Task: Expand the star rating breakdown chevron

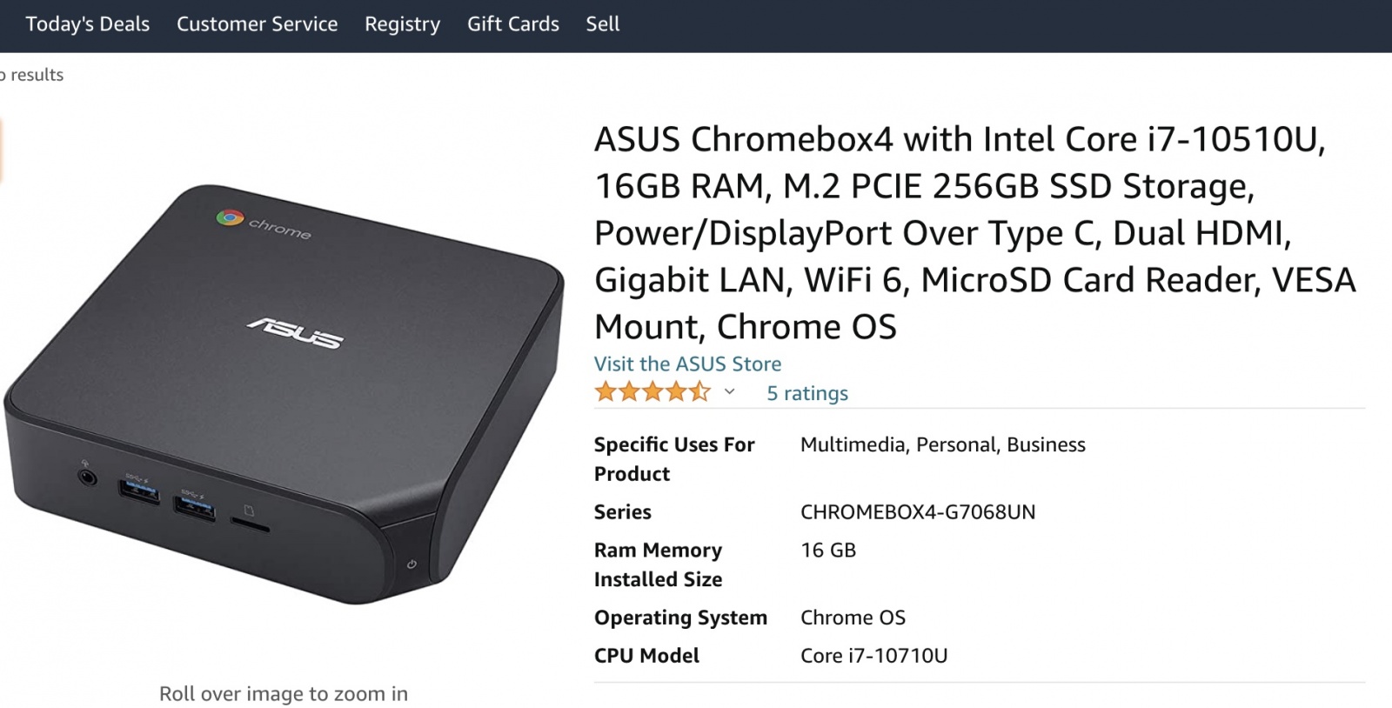Action: (729, 392)
